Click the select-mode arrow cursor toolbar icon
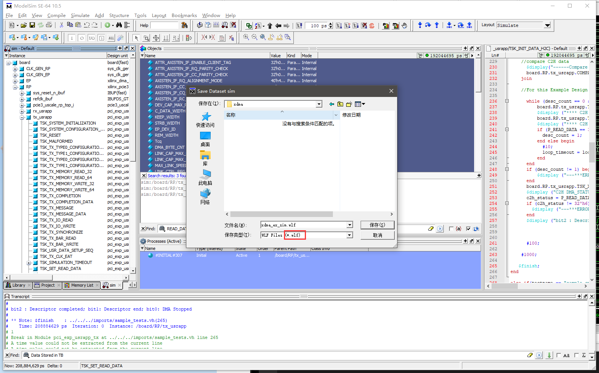 point(136,37)
